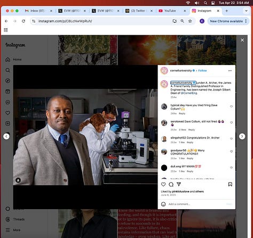253x238 pixels.
Task: Reply to duli.eng's comment
Action: click(190, 171)
